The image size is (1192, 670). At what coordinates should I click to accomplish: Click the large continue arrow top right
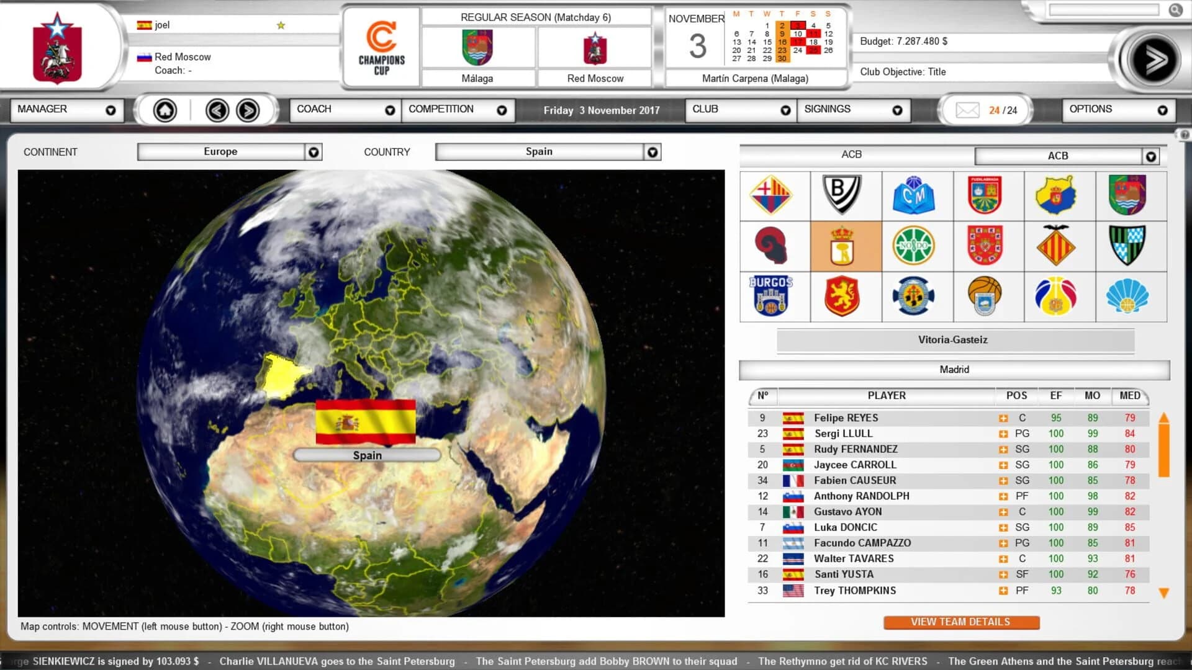(x=1155, y=57)
